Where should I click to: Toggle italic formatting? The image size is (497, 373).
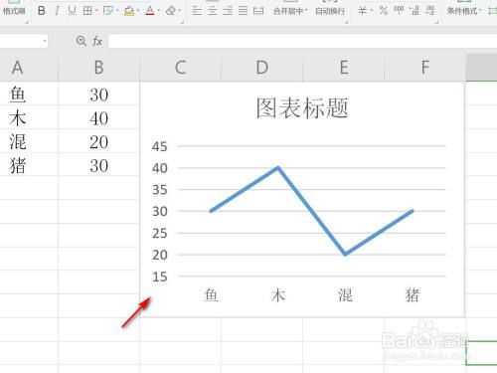[x=57, y=11]
